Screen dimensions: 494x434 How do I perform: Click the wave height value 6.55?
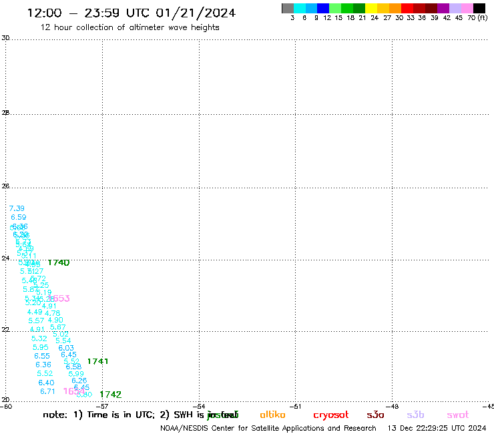[x=42, y=356]
